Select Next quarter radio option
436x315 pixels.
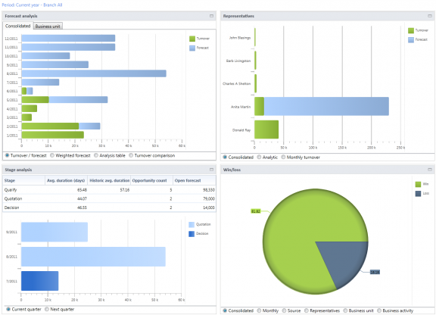(x=47, y=309)
